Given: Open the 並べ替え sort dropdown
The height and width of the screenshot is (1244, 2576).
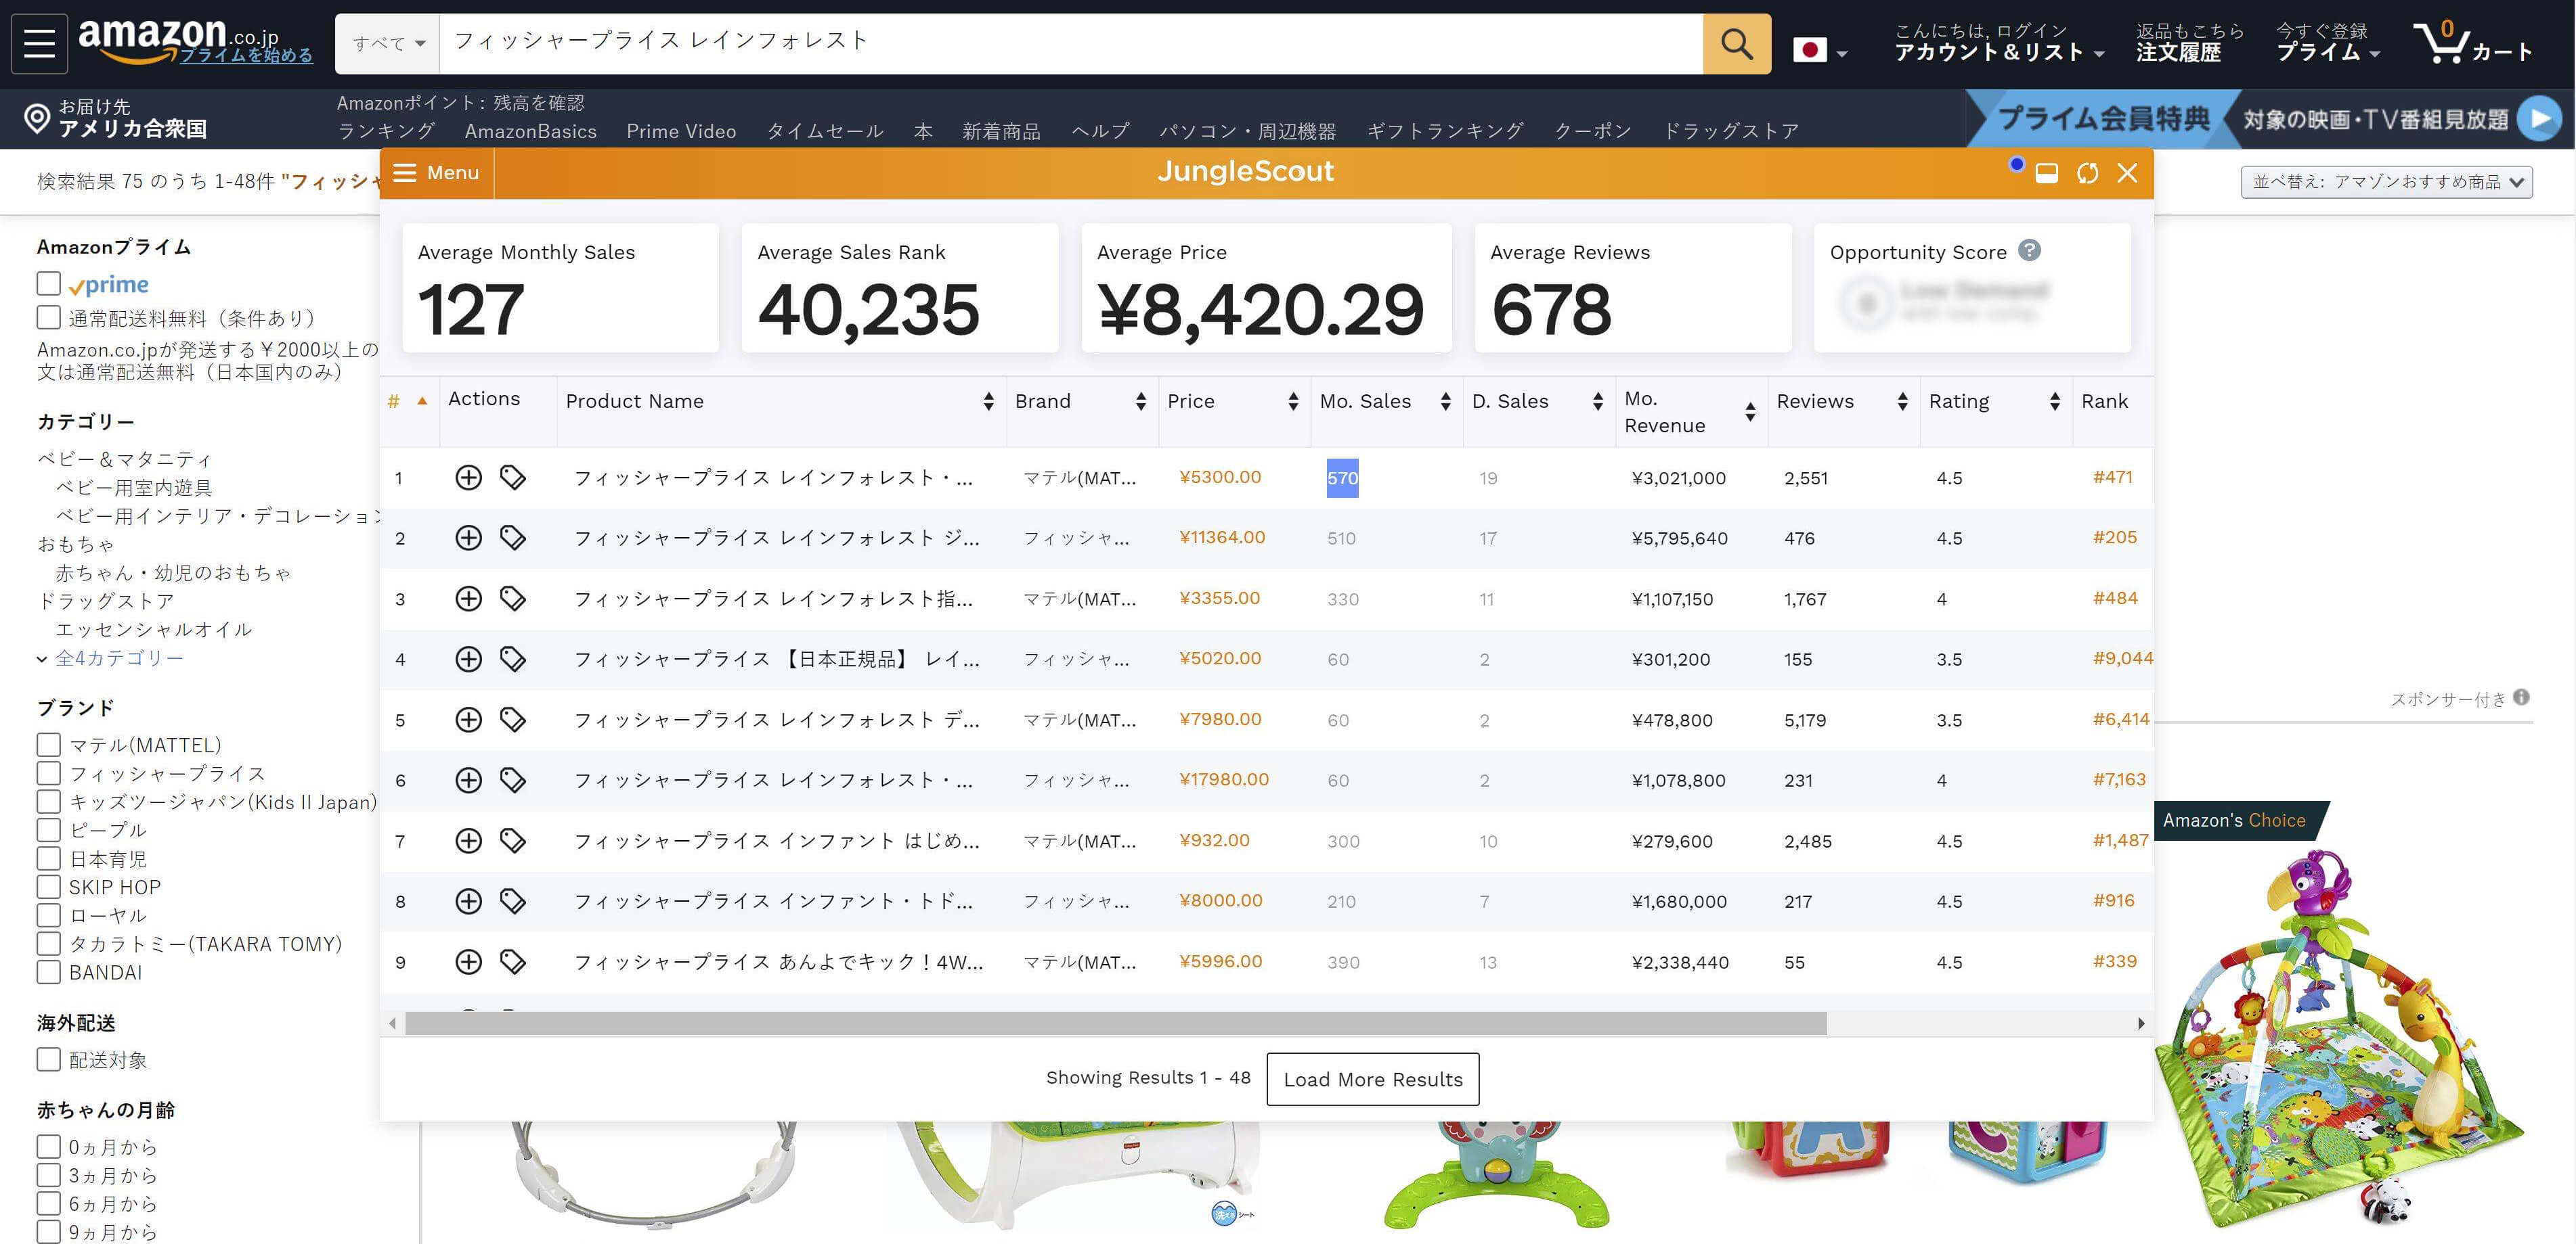Looking at the screenshot, I should (x=2386, y=182).
